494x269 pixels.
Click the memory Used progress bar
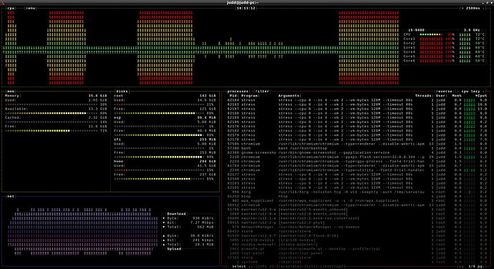(52, 104)
